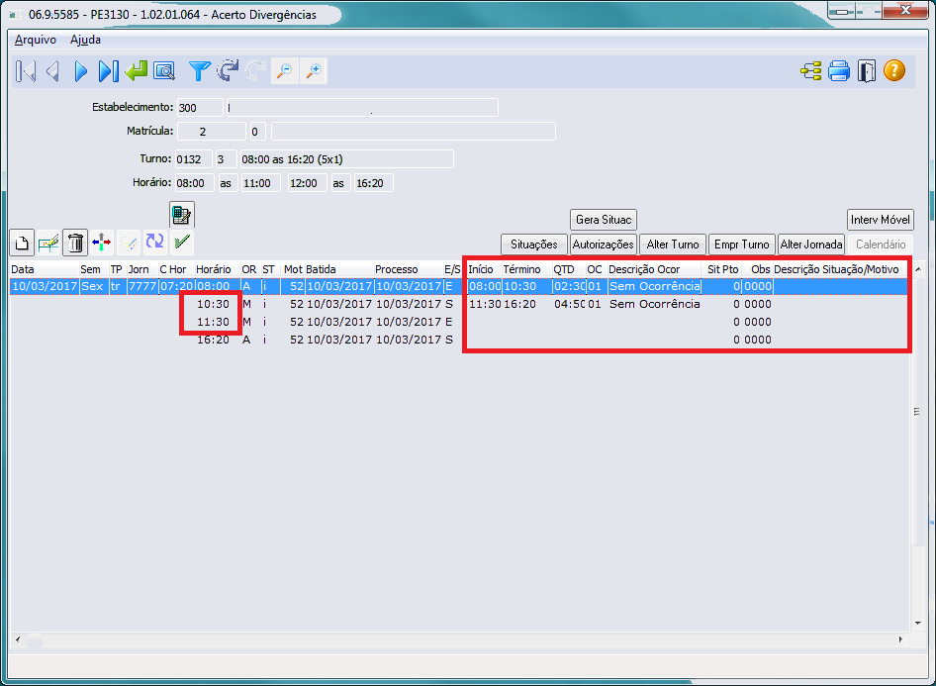
Task: Click the Estabelecimento field showing 300
Action: pyautogui.click(x=200, y=108)
